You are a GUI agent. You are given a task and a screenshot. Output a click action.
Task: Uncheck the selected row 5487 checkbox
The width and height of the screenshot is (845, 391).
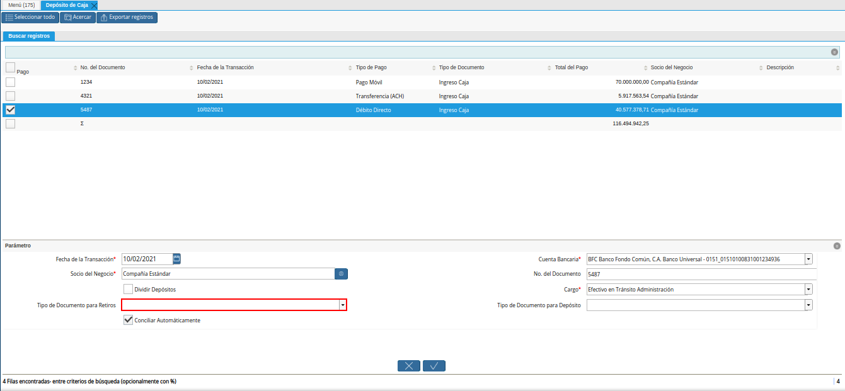tap(10, 110)
